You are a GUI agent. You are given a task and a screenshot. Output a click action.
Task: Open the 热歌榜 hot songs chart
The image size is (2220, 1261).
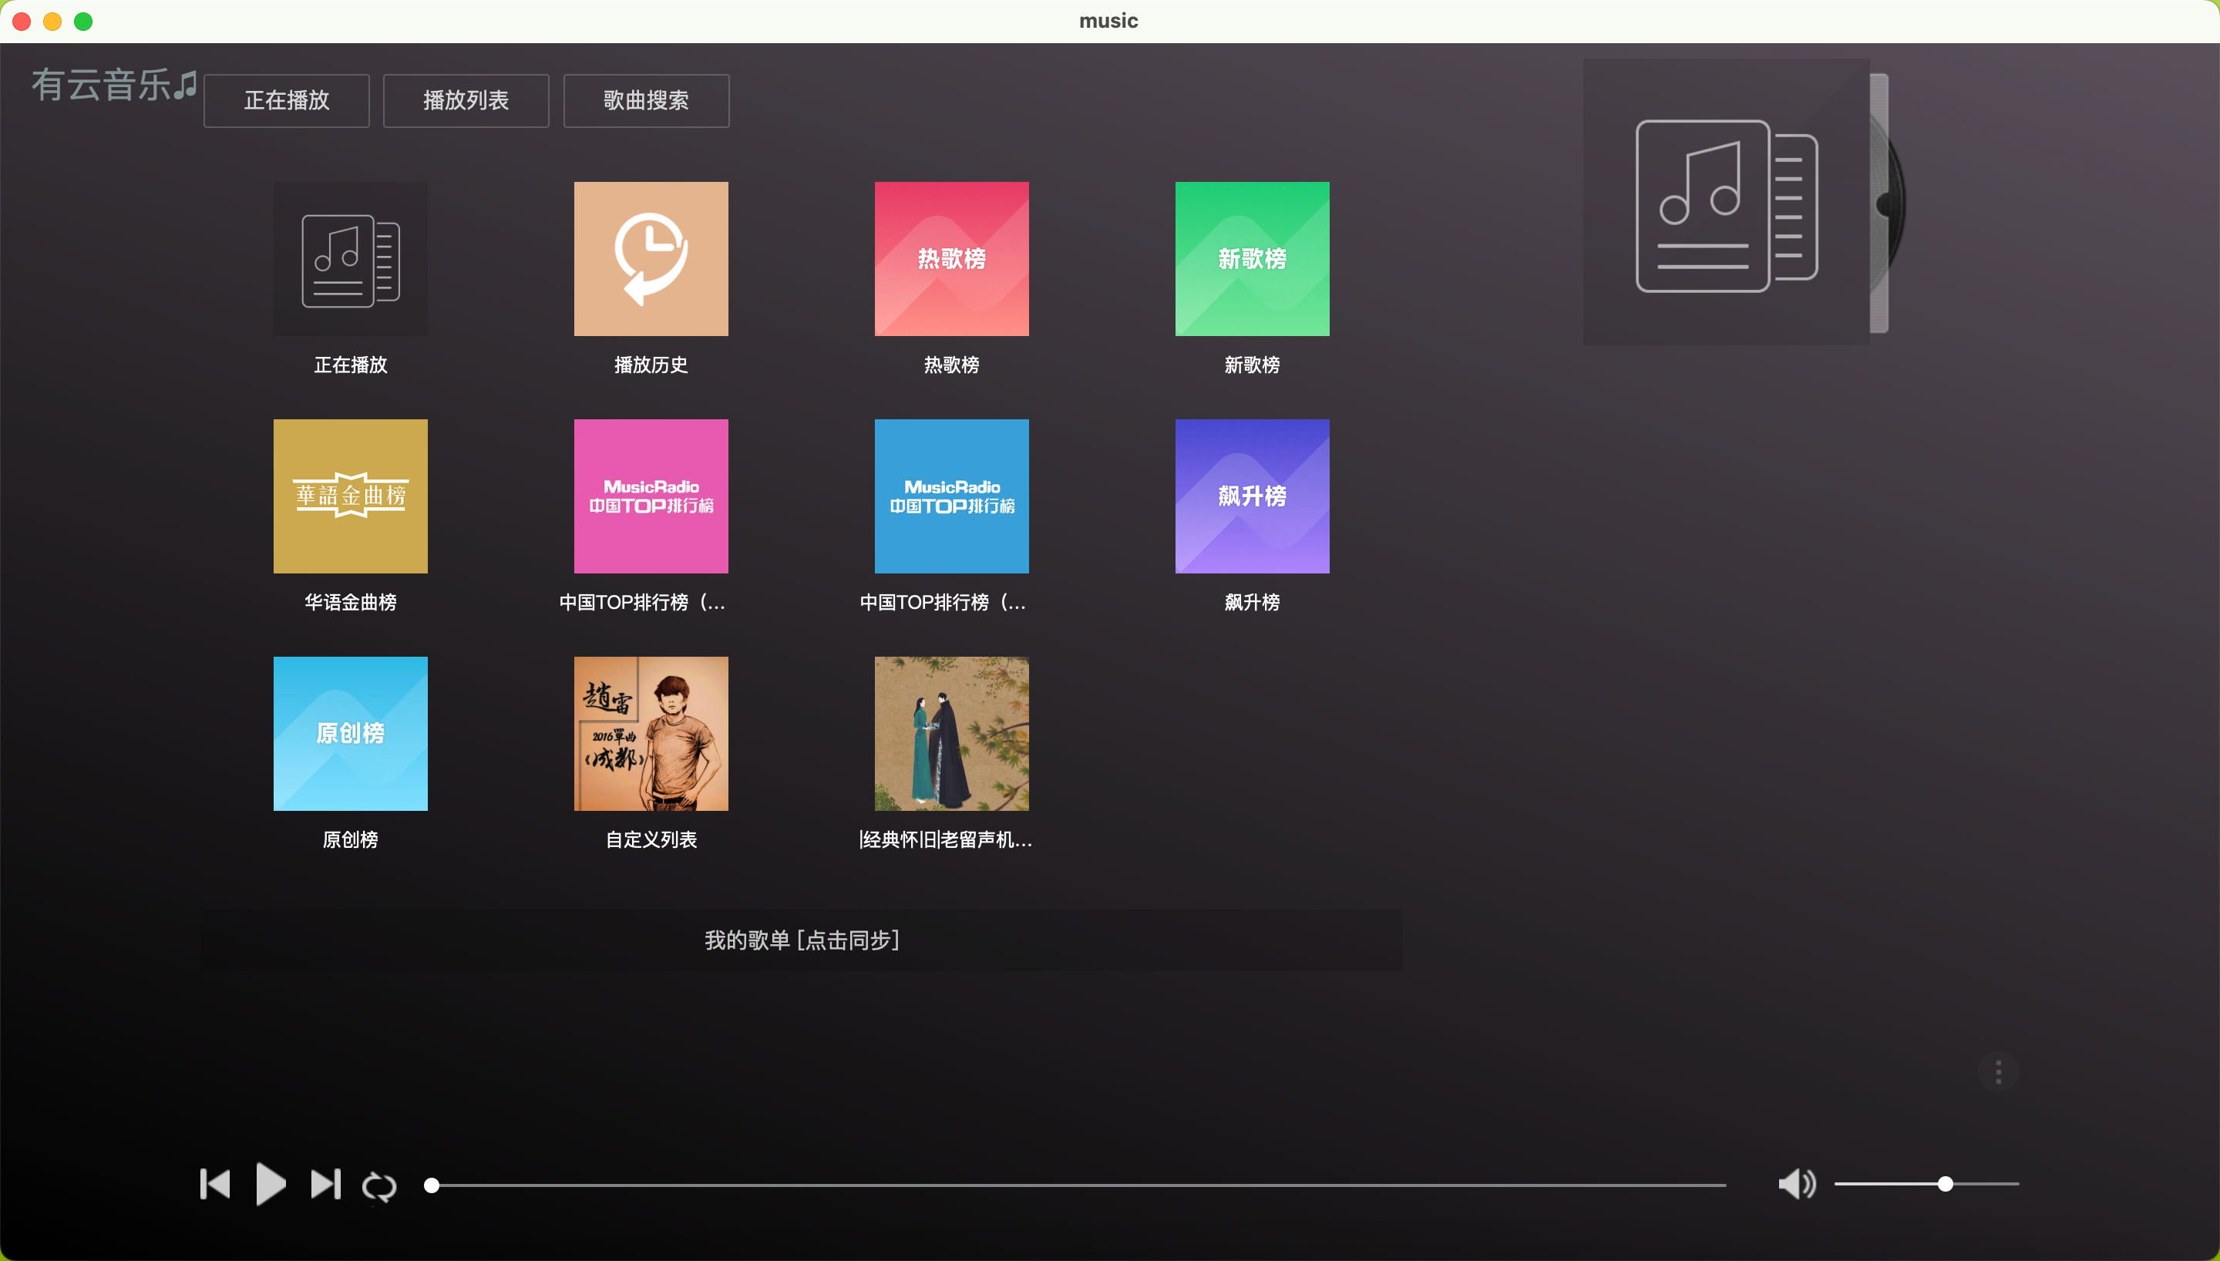[x=951, y=259]
